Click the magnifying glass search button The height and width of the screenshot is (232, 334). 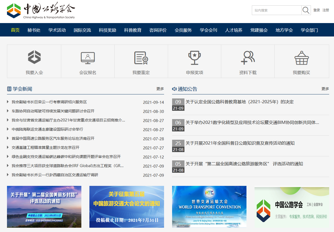pyautogui.click(x=306, y=10)
